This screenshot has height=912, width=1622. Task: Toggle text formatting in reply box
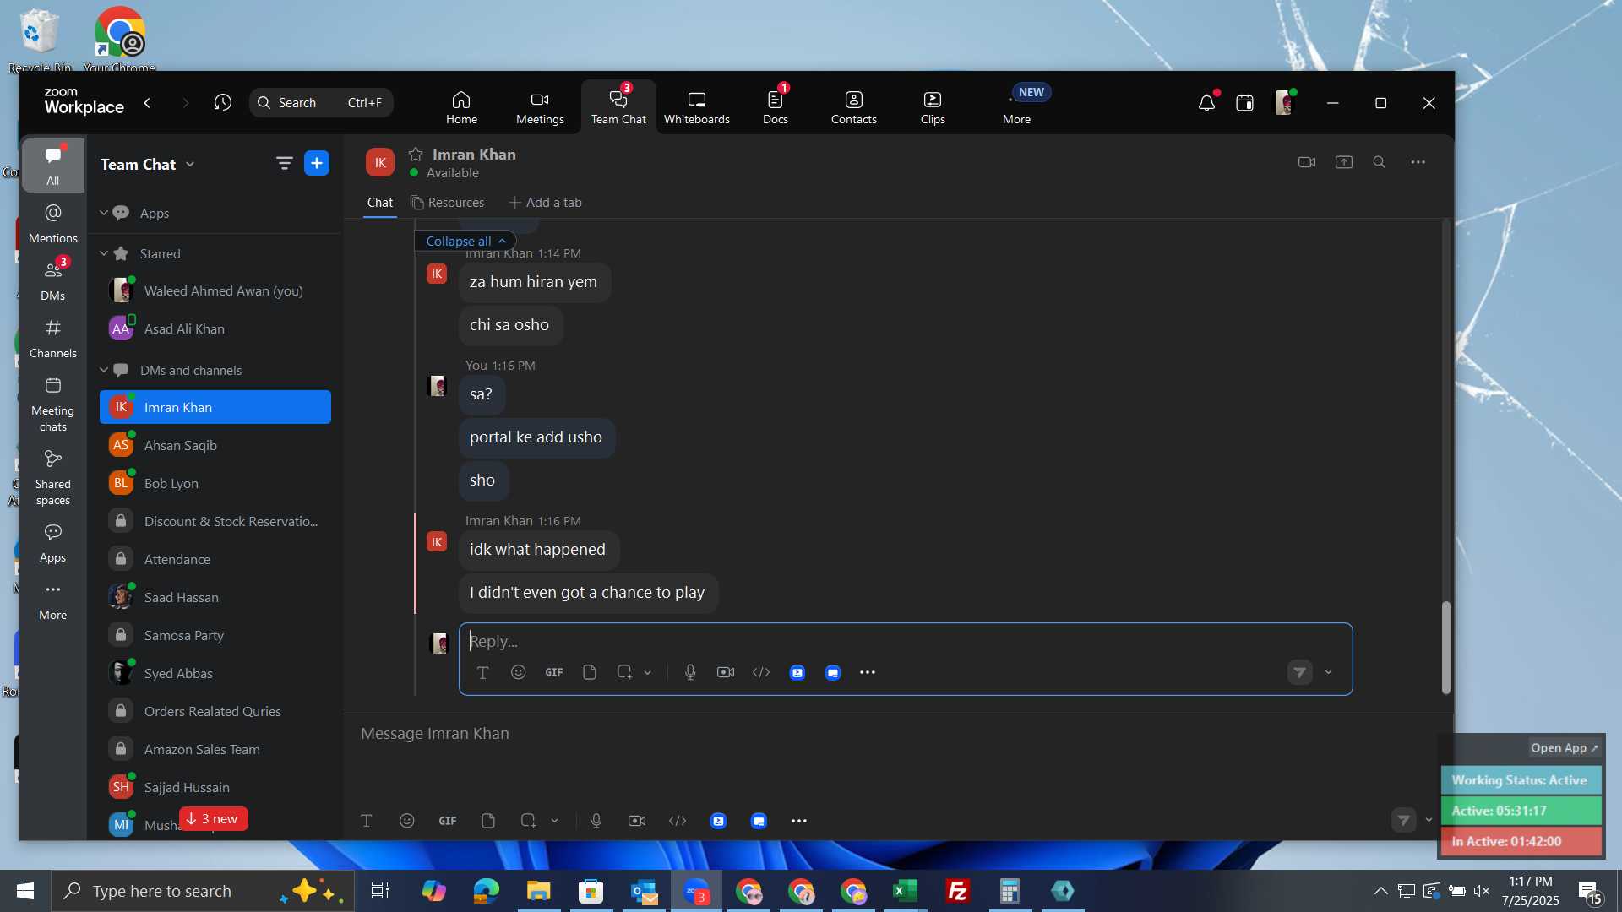483,672
